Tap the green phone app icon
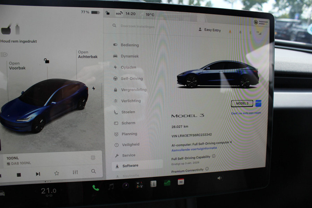Viewport: 312px width, 208px height. pyautogui.click(x=96, y=188)
